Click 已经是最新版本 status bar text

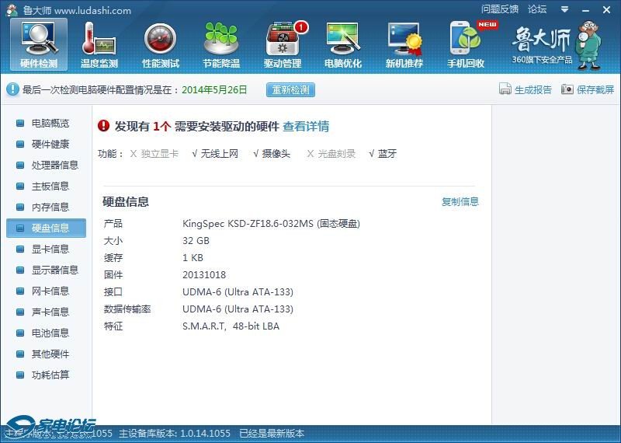[272, 433]
